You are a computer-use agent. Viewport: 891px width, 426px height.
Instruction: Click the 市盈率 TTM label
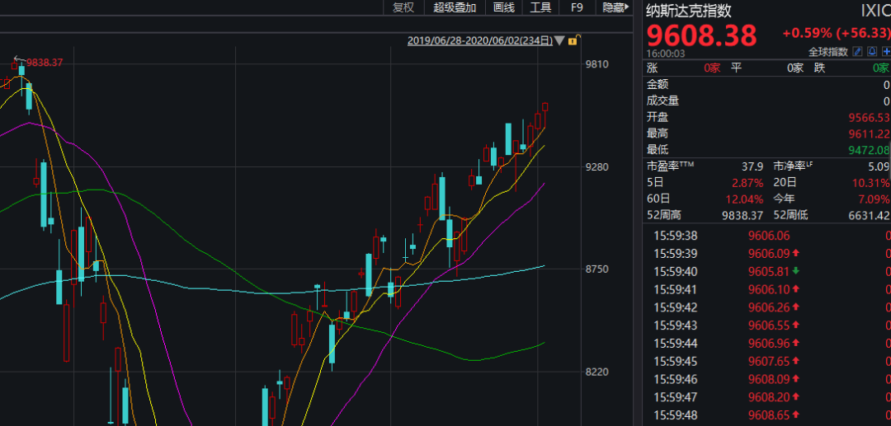(670, 166)
